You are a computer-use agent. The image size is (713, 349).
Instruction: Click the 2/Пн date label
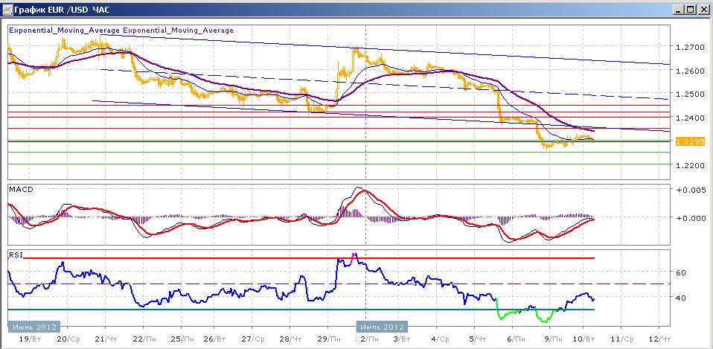369,339
